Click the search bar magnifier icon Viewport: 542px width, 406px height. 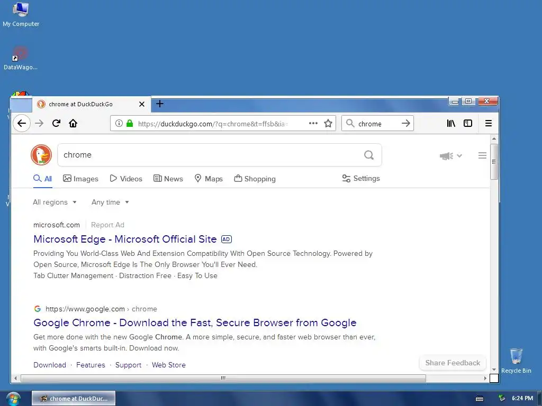point(350,123)
